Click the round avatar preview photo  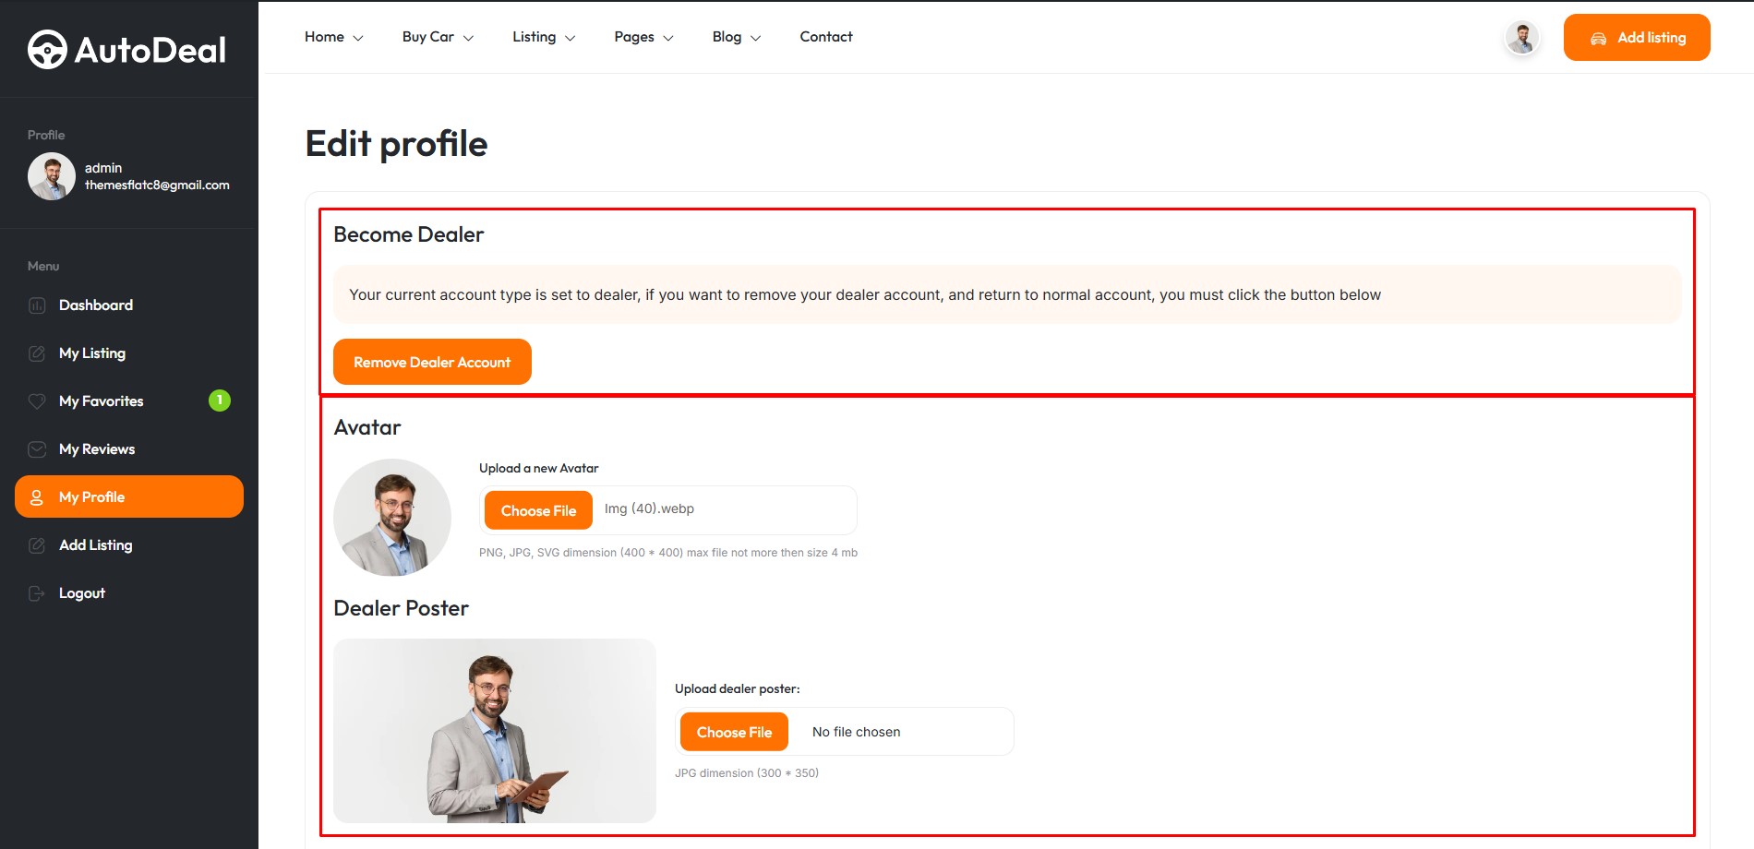pos(392,518)
